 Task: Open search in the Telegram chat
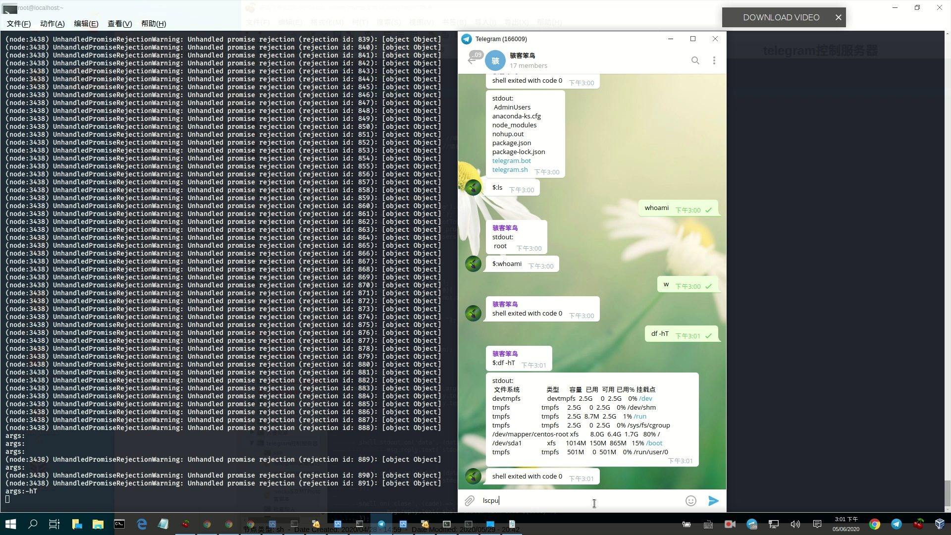695,60
